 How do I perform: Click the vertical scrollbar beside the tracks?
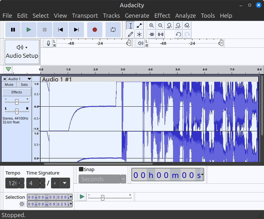(x=262, y=105)
